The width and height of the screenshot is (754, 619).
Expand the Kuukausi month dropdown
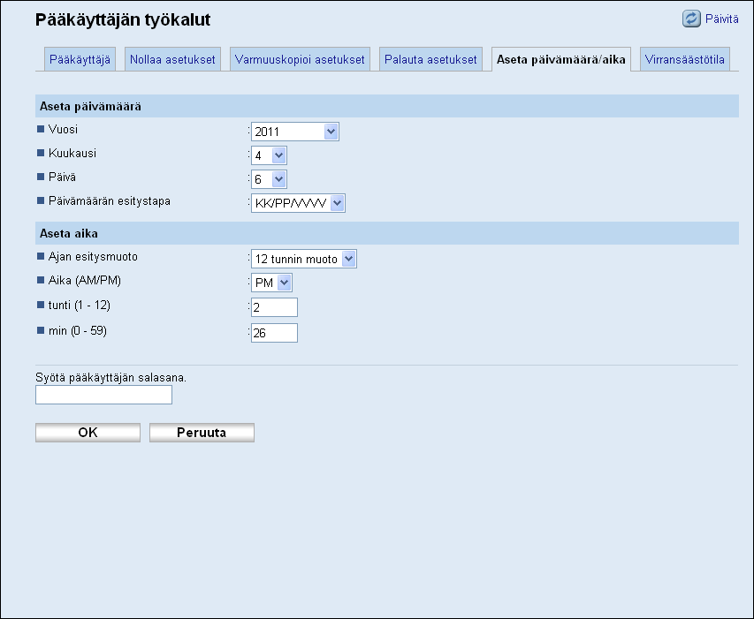[x=269, y=155]
